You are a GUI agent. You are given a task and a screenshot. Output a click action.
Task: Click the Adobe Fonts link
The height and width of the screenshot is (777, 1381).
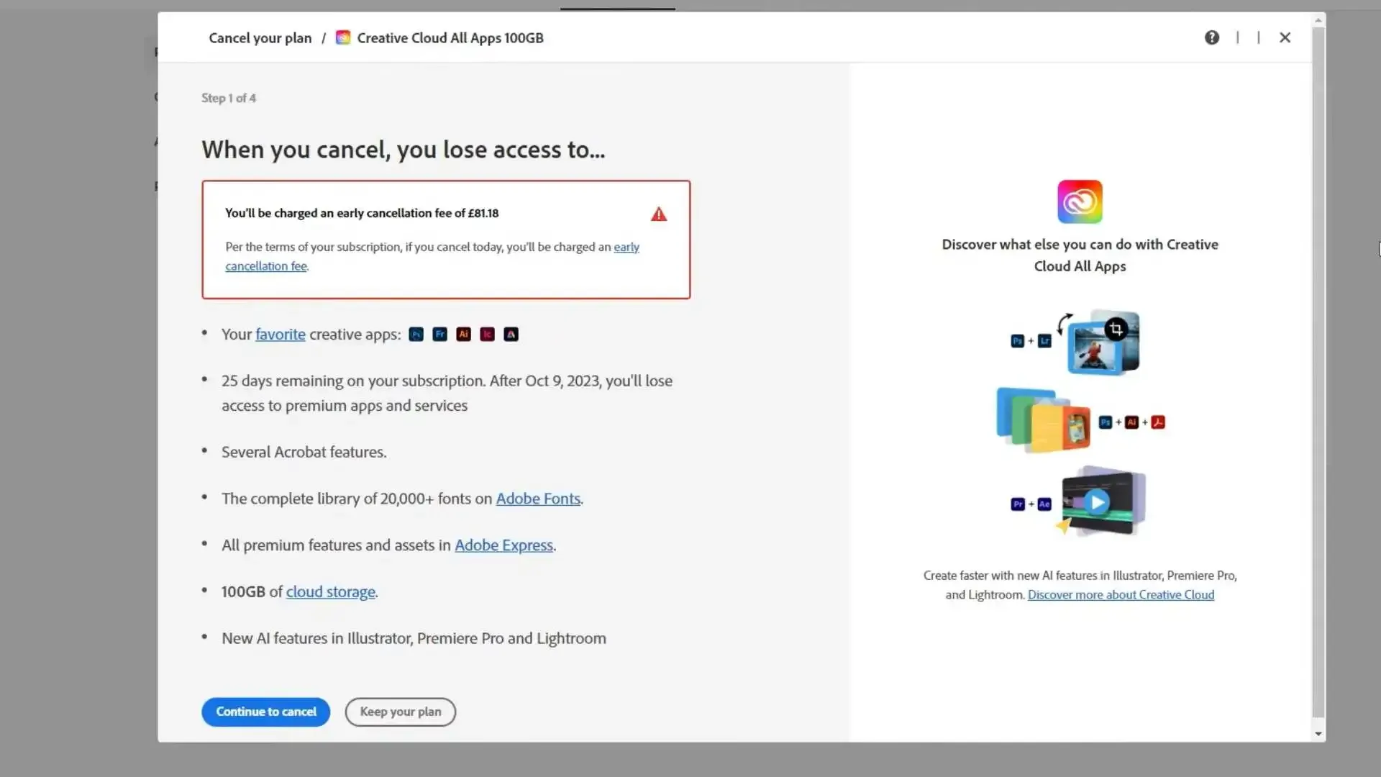(x=538, y=498)
